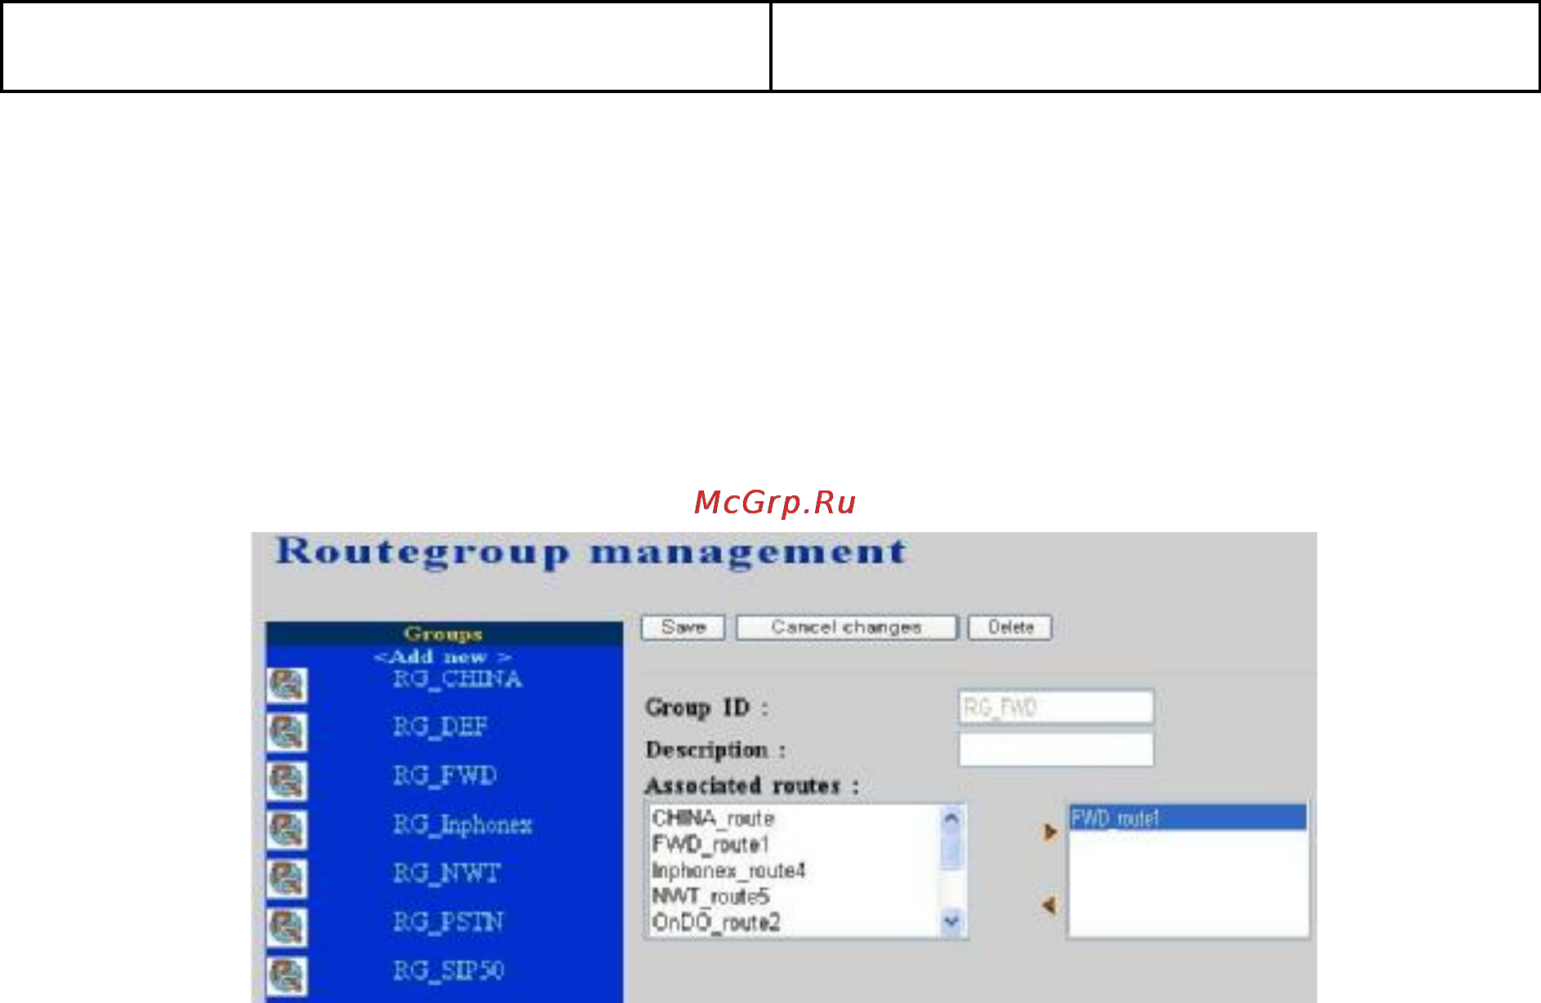Click the icon beside RG_DEF group
This screenshot has width=1541, height=1003.
pyautogui.click(x=287, y=732)
